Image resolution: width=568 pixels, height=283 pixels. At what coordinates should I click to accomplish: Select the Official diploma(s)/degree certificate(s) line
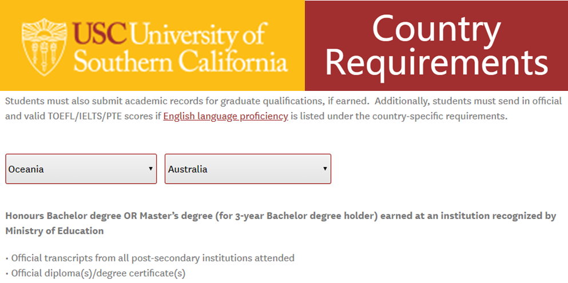(x=98, y=273)
